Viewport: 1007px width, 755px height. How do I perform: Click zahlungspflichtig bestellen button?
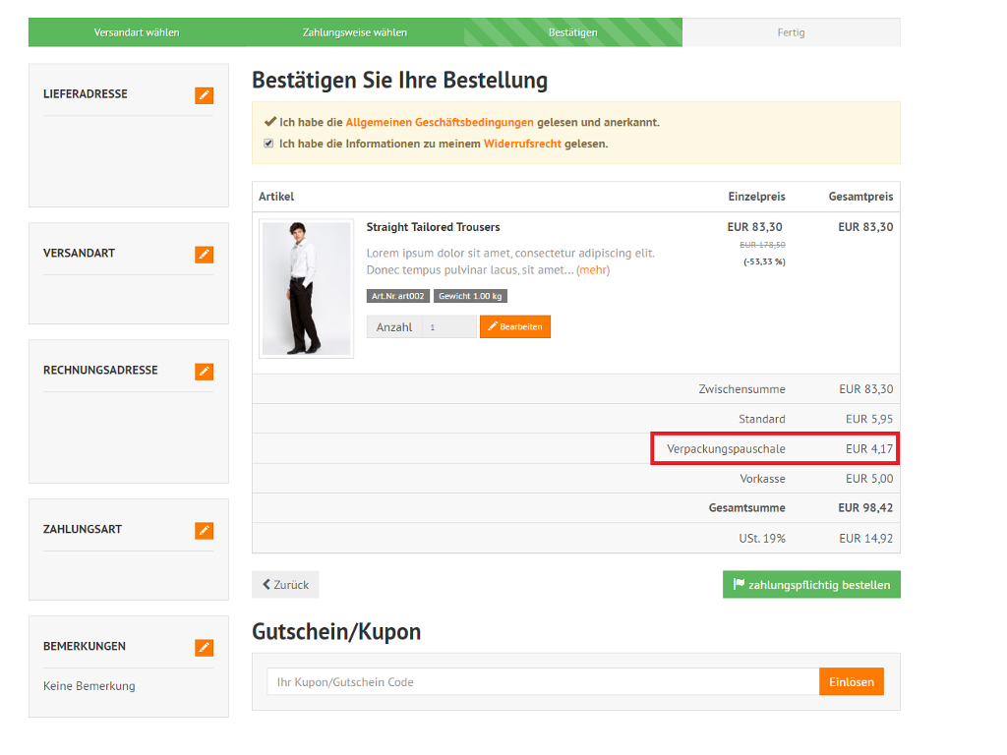[811, 585]
